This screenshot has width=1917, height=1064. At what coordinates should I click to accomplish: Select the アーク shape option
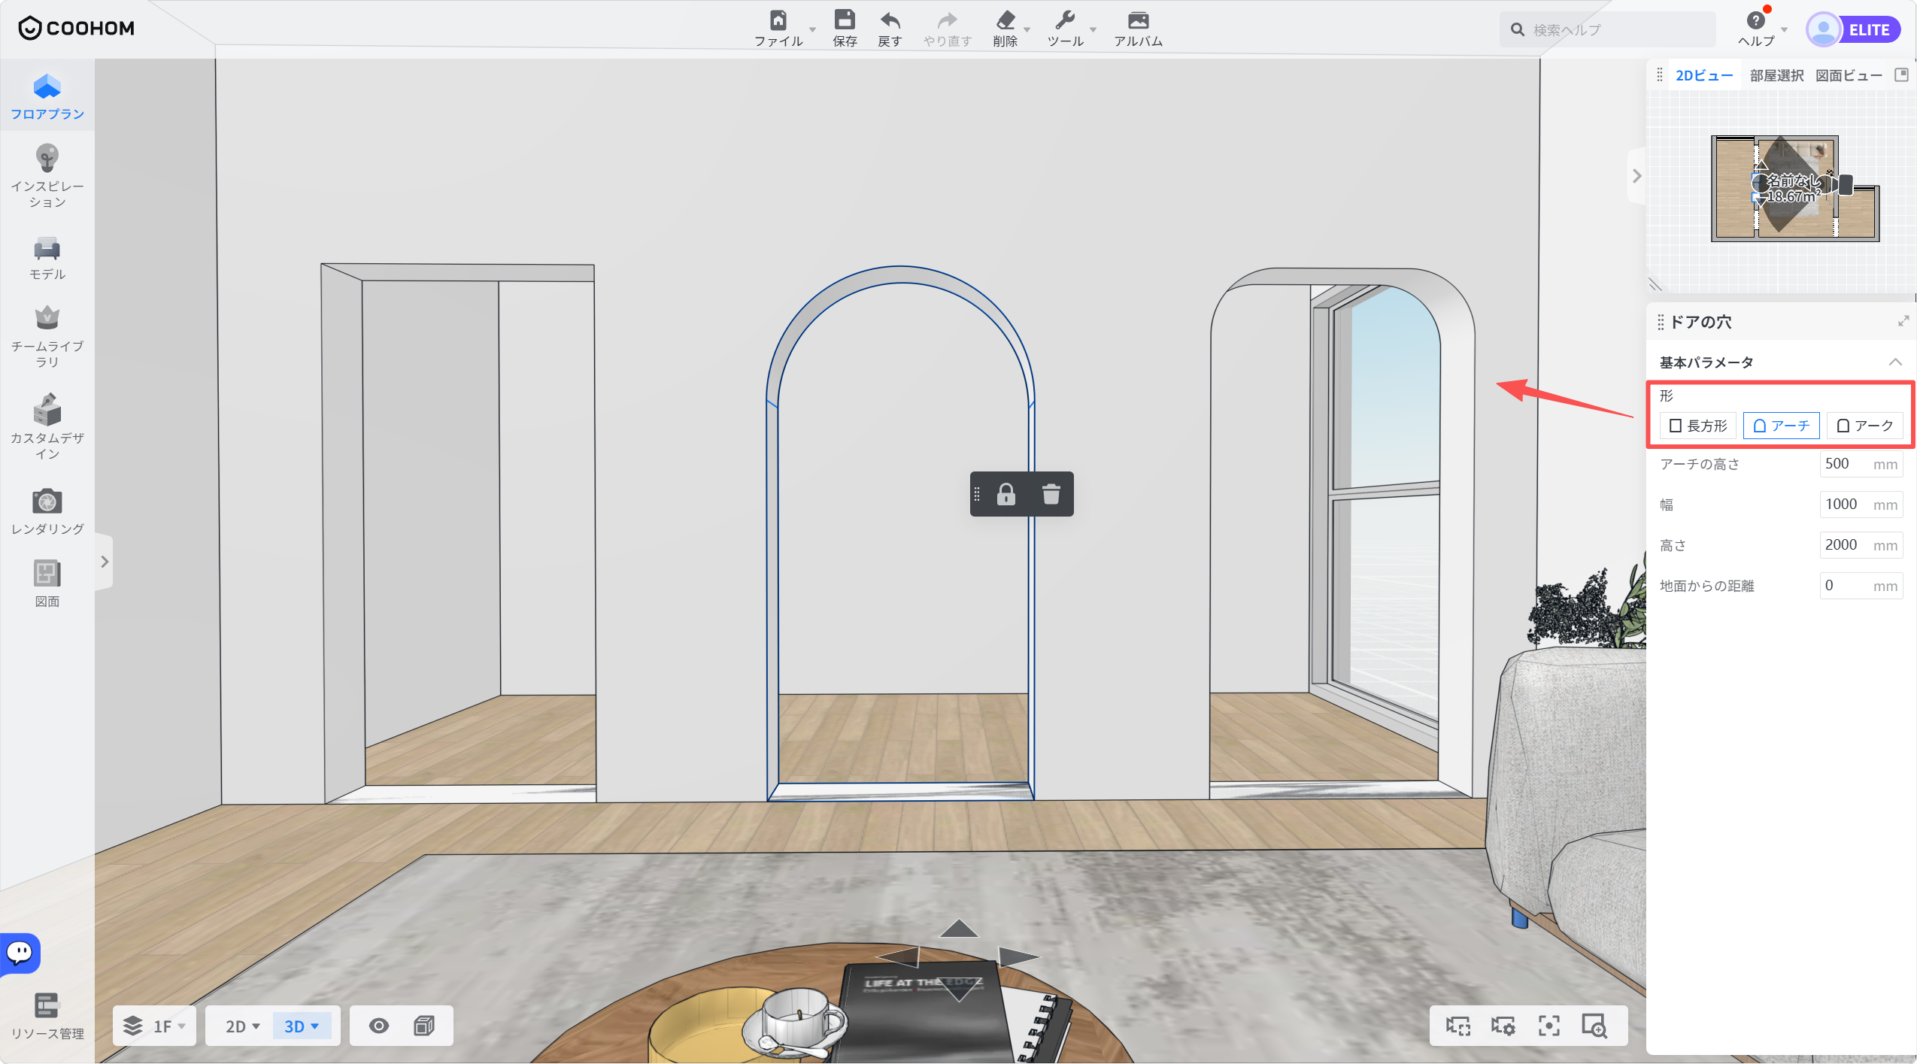(x=1864, y=426)
